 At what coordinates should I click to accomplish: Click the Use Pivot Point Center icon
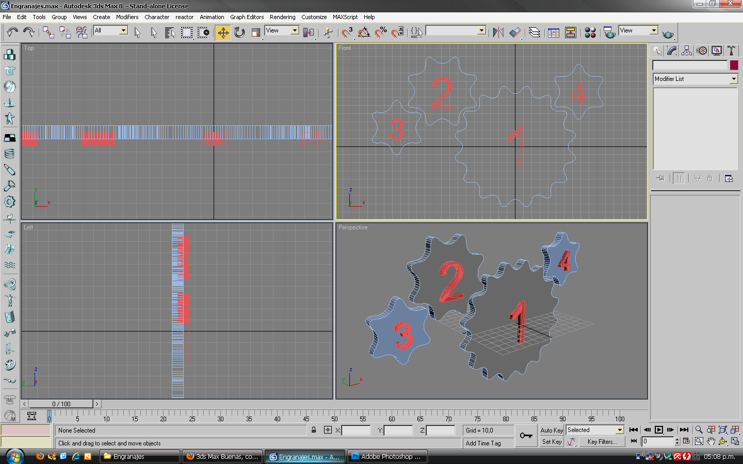point(309,32)
